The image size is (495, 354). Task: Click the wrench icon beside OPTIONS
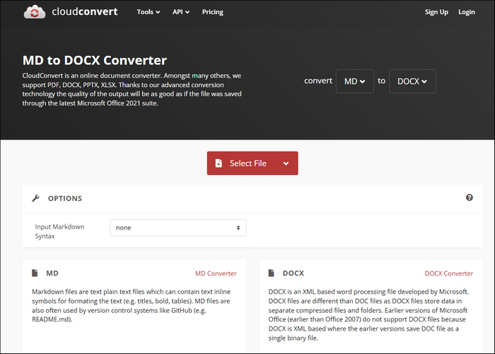[x=35, y=198]
